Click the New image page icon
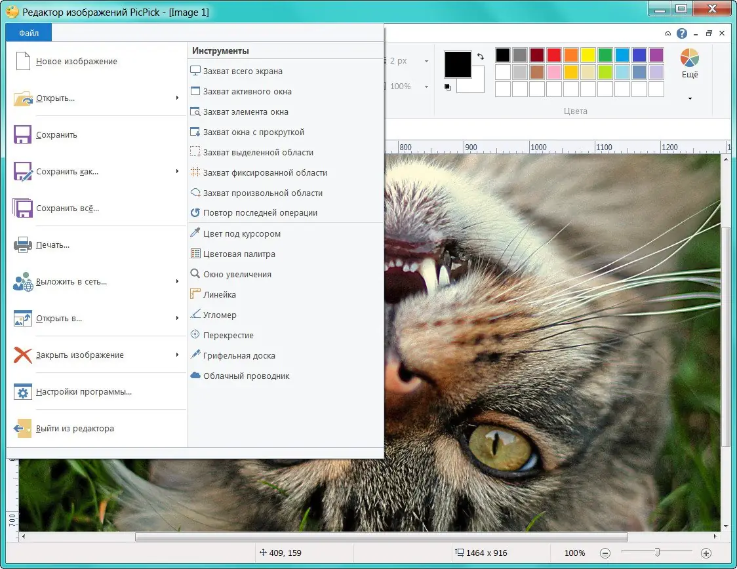The image size is (737, 569). coord(22,61)
